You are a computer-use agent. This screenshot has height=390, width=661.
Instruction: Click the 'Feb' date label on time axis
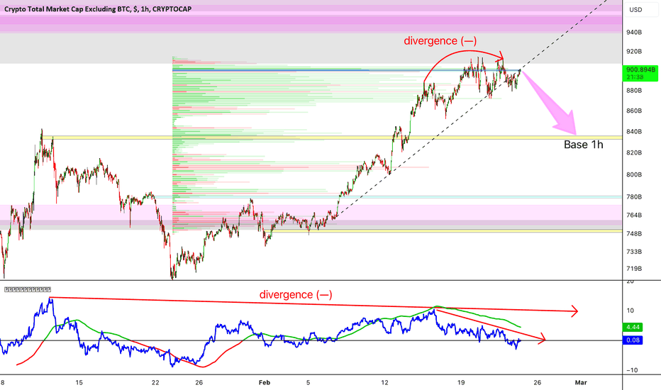tap(265, 382)
